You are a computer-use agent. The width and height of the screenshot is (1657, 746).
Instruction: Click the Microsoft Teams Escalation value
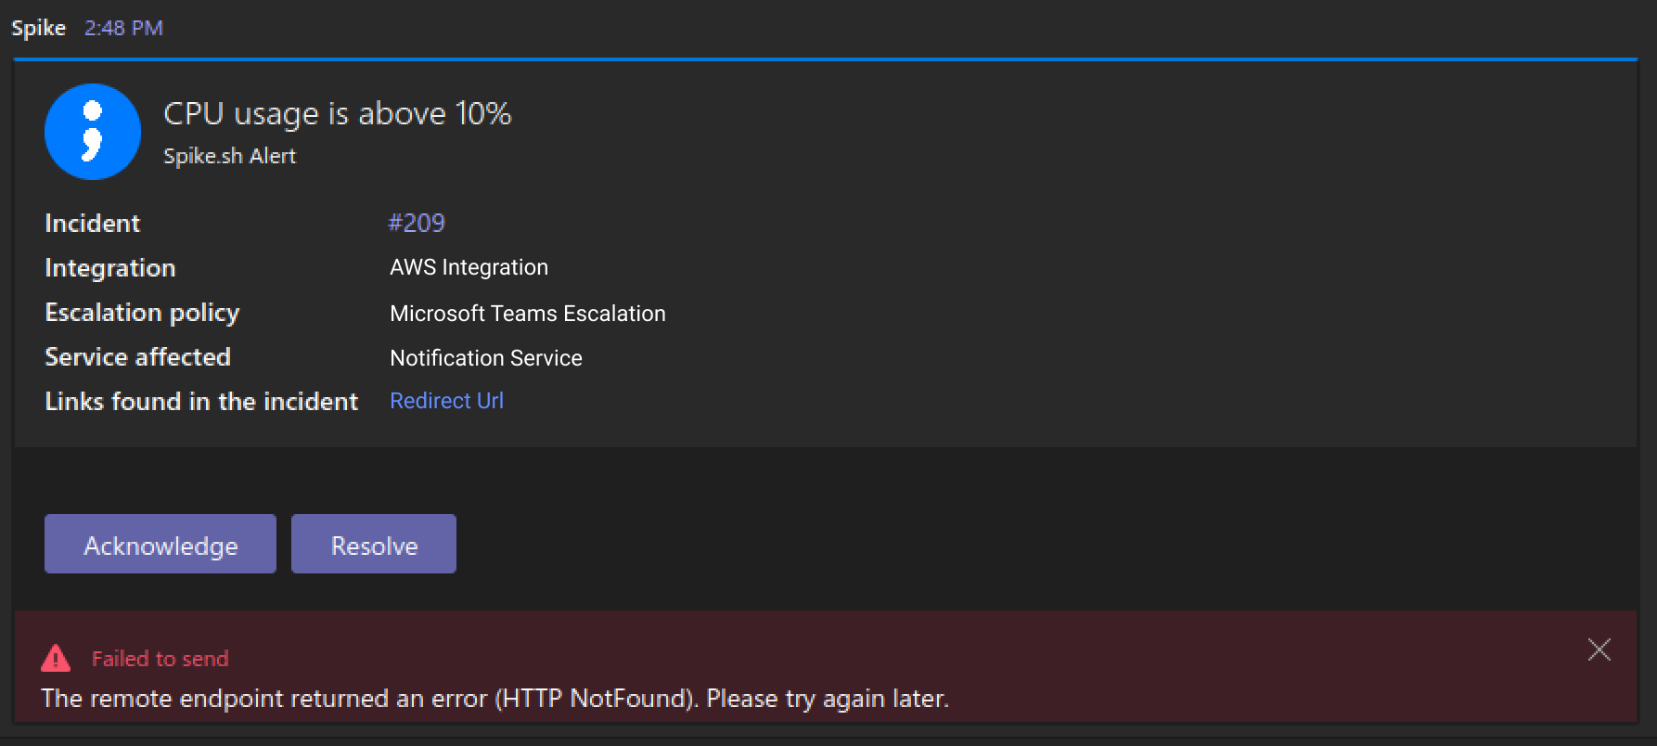click(x=528, y=314)
